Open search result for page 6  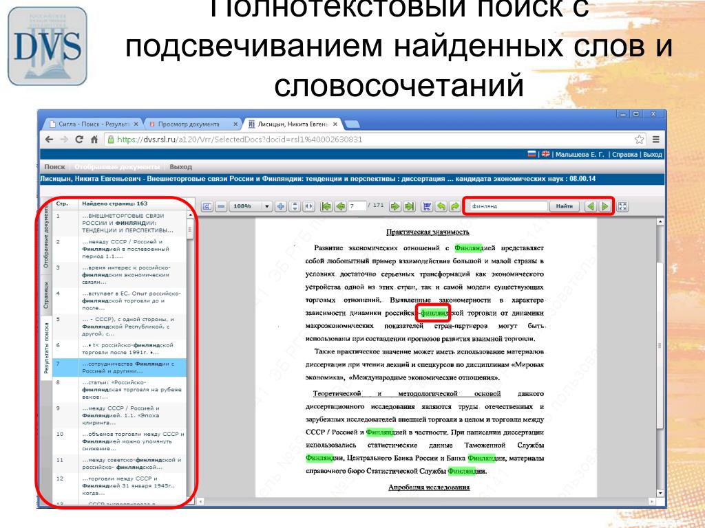[x=119, y=349]
